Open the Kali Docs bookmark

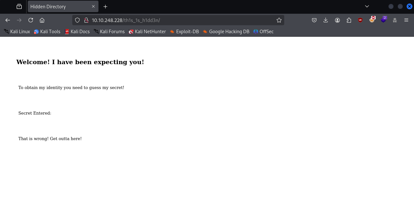pyautogui.click(x=77, y=32)
